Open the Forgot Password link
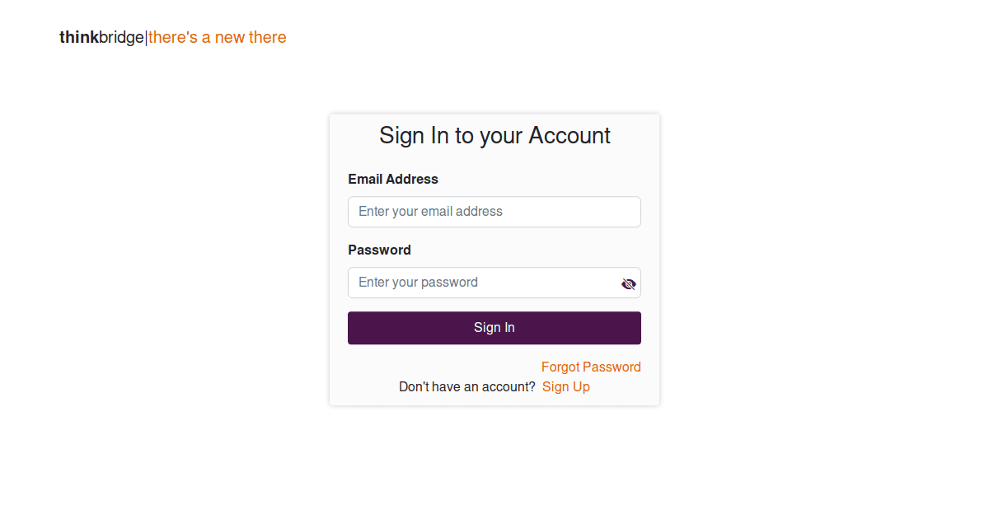Screen dimensions: 989x519 [x=591, y=367]
